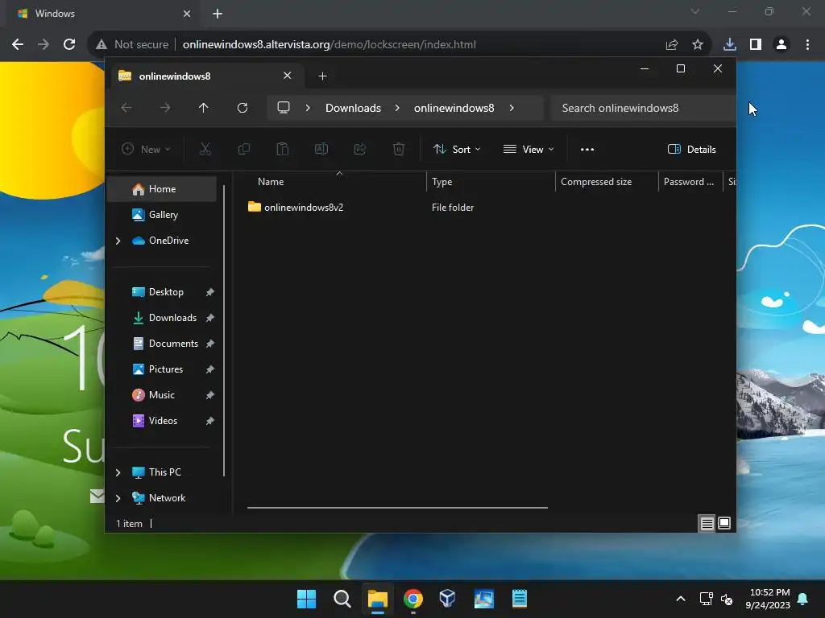
Task: Open the Sort dropdown
Action: coord(457,149)
